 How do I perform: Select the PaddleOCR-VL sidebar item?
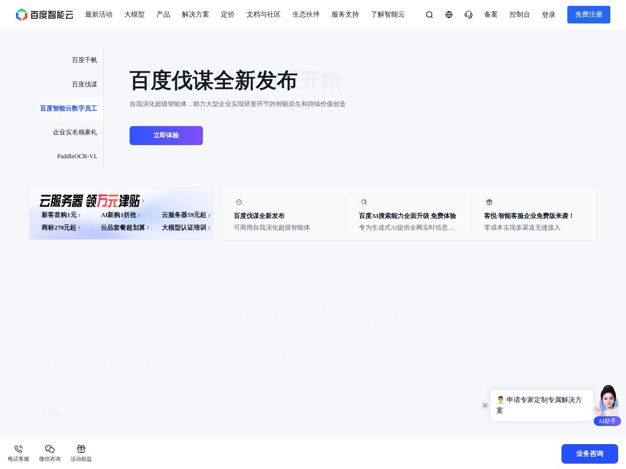coord(77,156)
